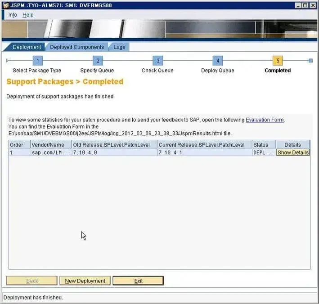Click the Details column header
Screen dimensions: 319x304
click(x=293, y=145)
